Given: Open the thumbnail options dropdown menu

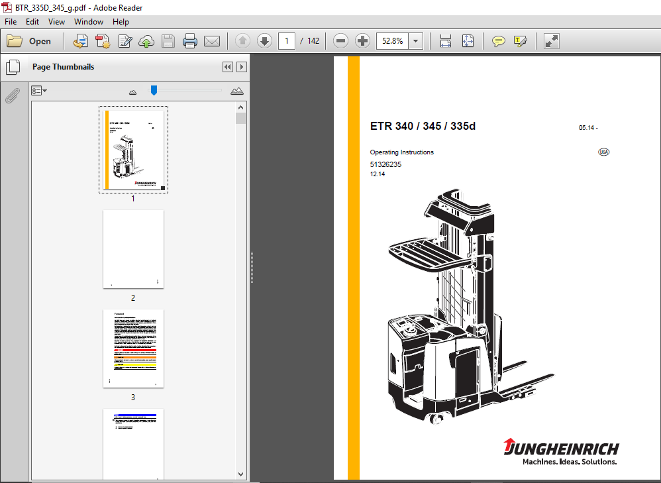Looking at the screenshot, I should (x=39, y=91).
